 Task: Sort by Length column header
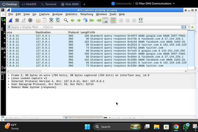pos(85,32)
